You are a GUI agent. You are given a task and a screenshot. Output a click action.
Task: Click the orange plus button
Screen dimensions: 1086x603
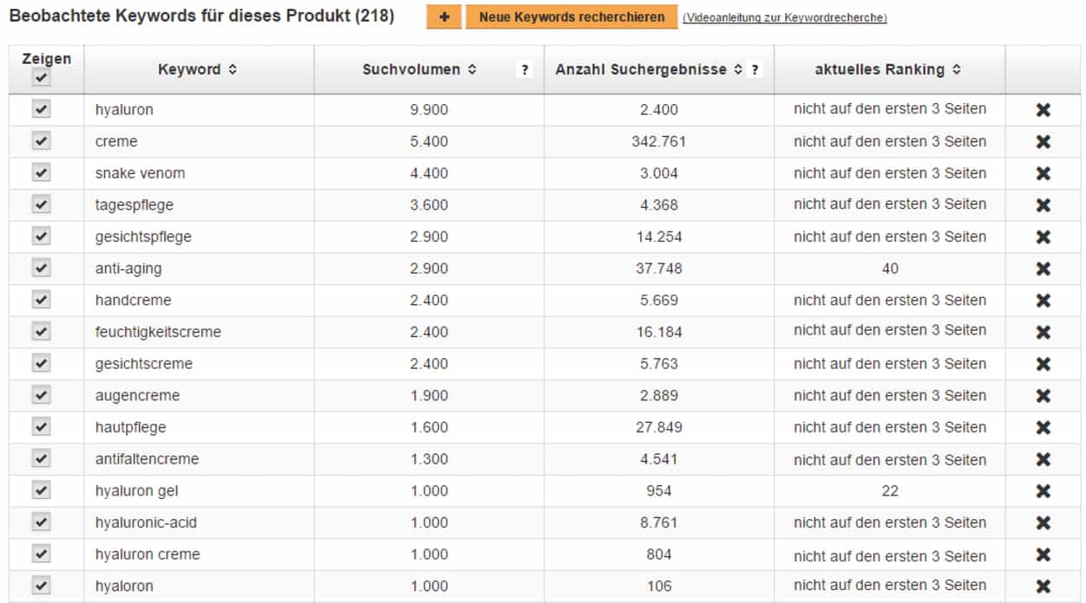click(x=443, y=17)
